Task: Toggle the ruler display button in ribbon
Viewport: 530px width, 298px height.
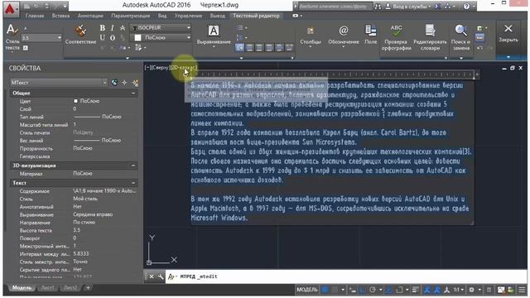Action: 479,38
